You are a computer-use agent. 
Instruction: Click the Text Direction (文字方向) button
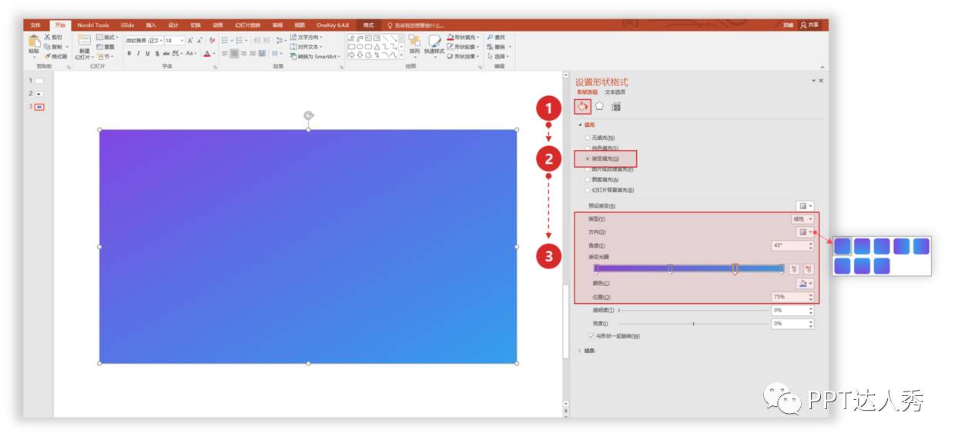[x=307, y=37]
